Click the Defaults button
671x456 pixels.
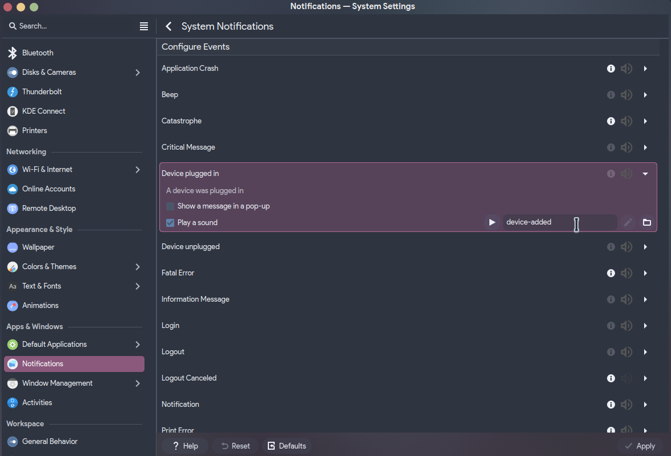287,446
